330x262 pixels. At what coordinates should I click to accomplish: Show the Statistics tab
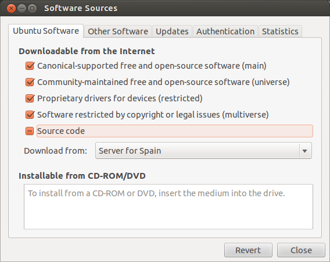pos(280,31)
